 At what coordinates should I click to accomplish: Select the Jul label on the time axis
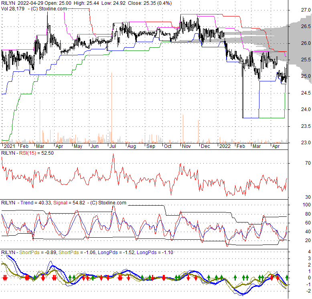tap(113, 146)
